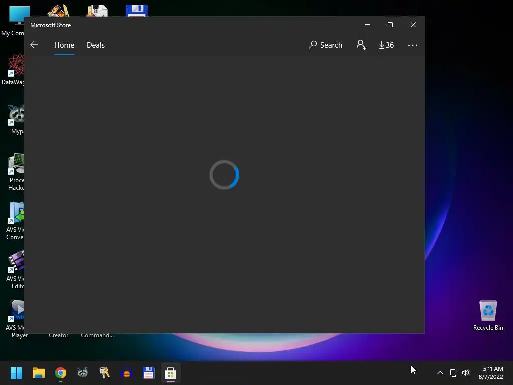Show hidden system tray icons
Screen dimensions: 513x385
(440, 373)
